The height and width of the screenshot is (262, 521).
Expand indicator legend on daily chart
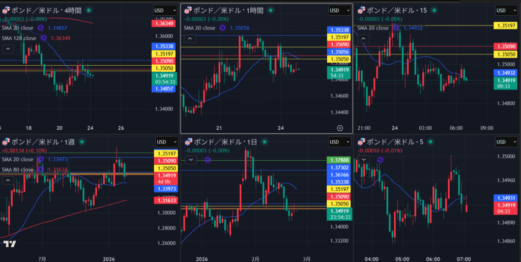coord(190,160)
